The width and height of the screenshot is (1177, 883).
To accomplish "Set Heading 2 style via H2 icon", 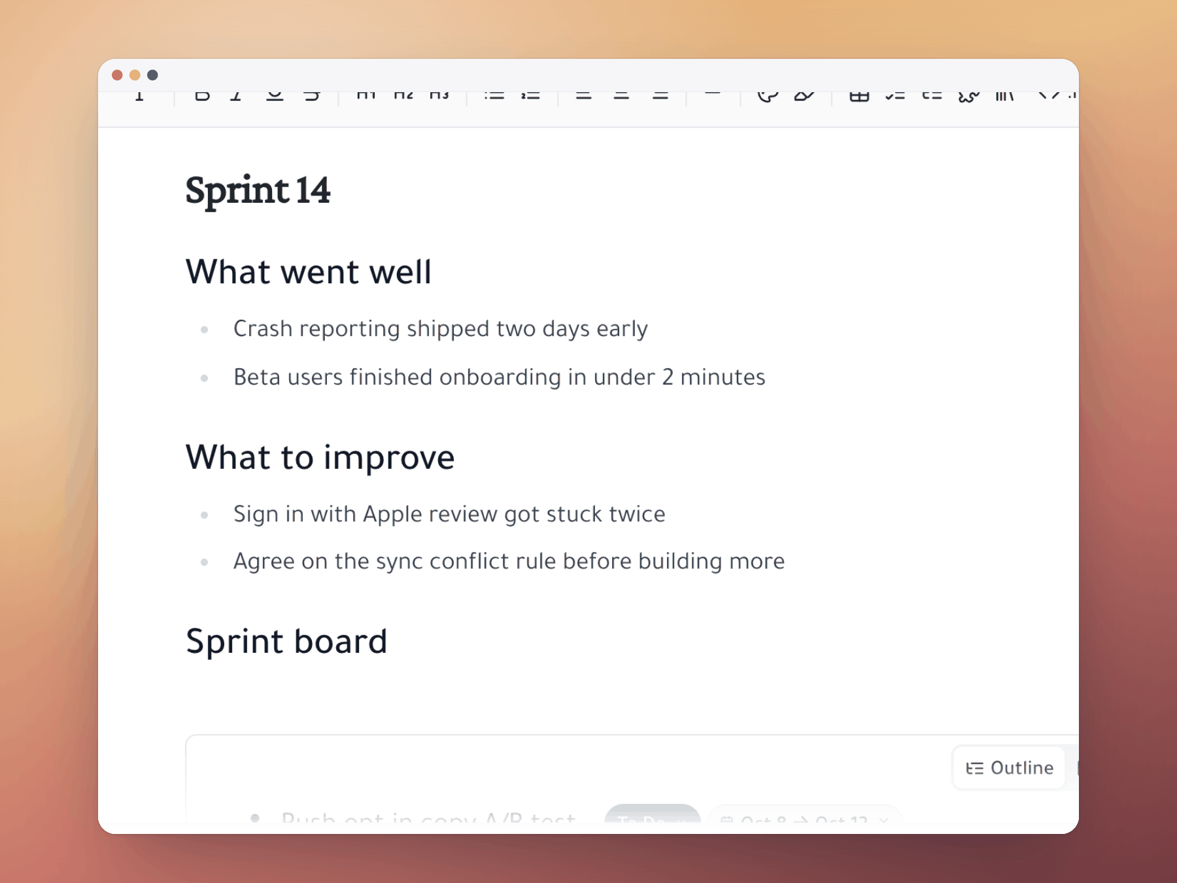I will (x=403, y=95).
